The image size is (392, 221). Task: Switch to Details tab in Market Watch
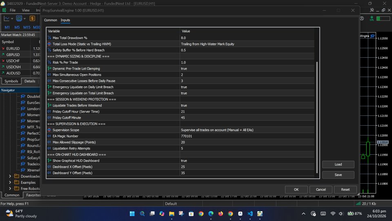(30, 81)
